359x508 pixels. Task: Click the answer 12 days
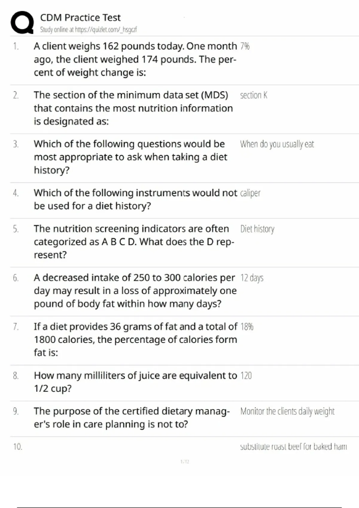pyautogui.click(x=252, y=278)
